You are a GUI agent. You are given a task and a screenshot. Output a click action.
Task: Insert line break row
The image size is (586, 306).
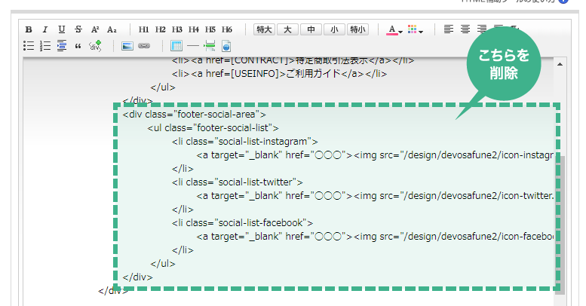tap(210, 46)
